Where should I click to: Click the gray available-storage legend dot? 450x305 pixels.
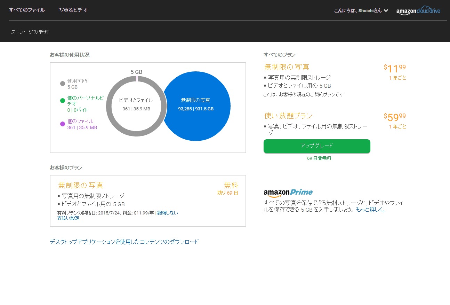(x=63, y=84)
